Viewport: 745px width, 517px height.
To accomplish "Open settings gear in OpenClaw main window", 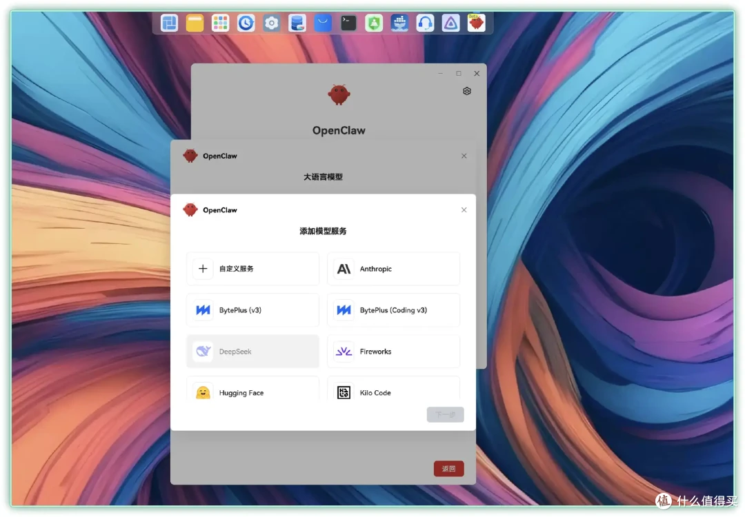I will pyautogui.click(x=467, y=91).
